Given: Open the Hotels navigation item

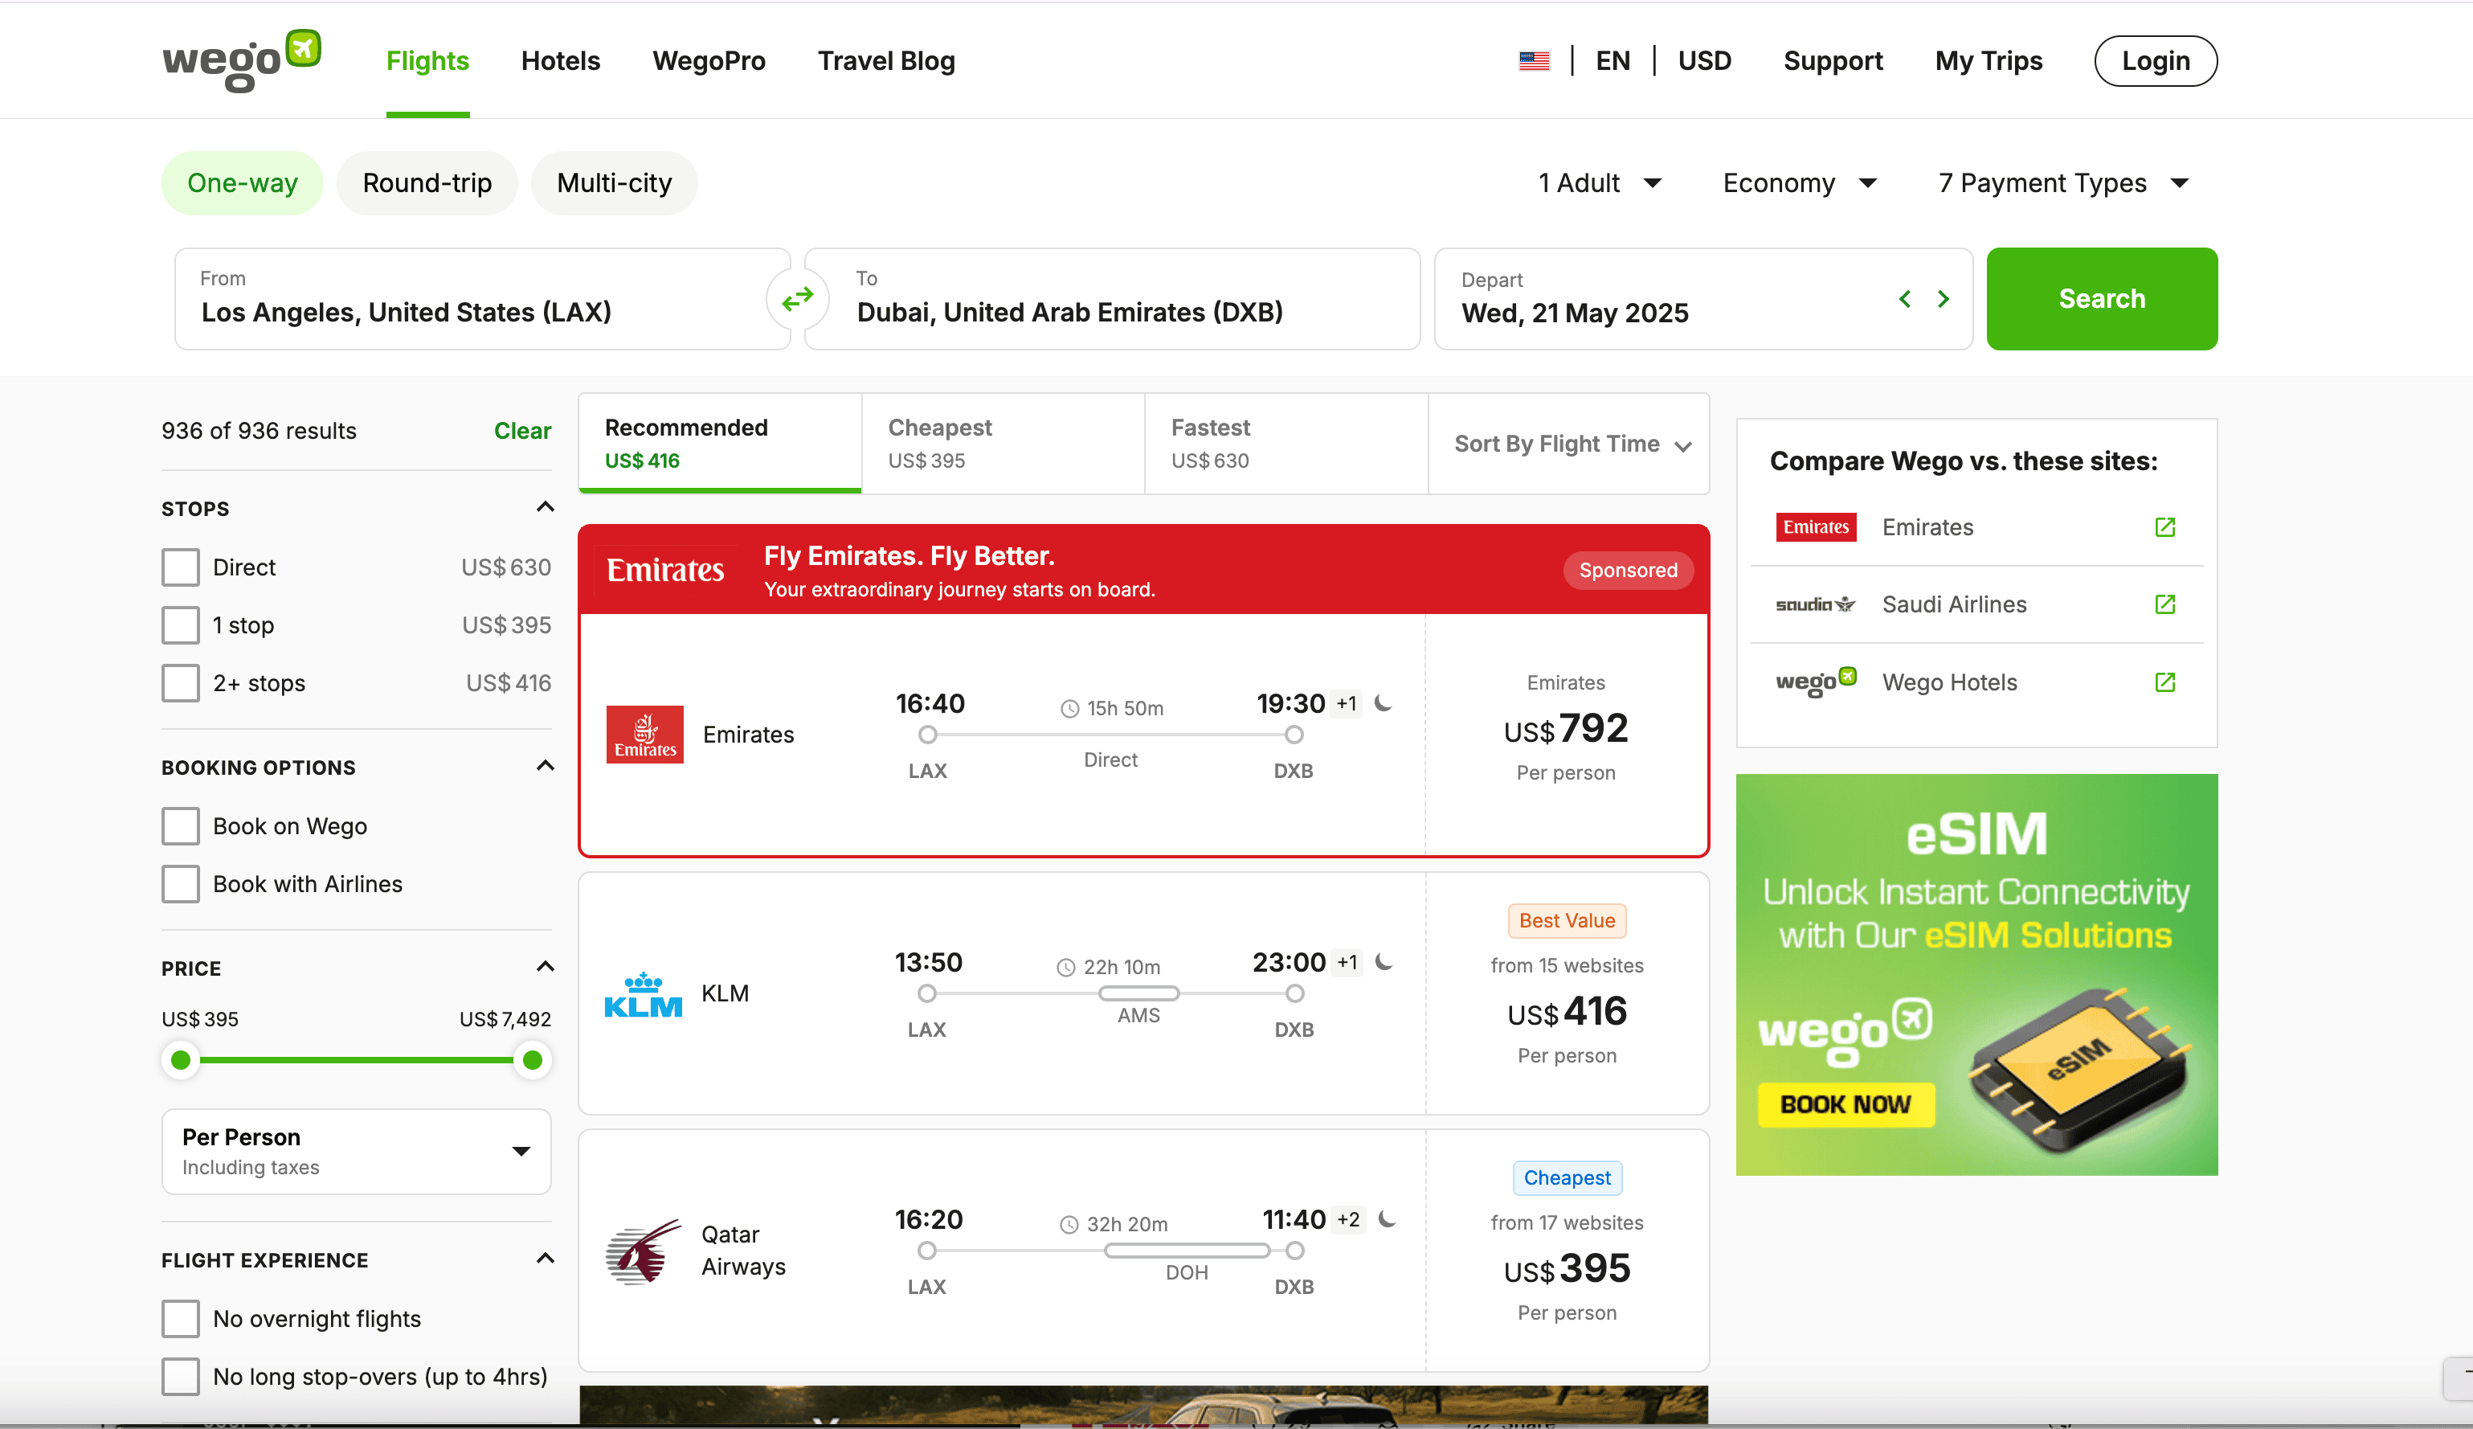Looking at the screenshot, I should pos(560,61).
